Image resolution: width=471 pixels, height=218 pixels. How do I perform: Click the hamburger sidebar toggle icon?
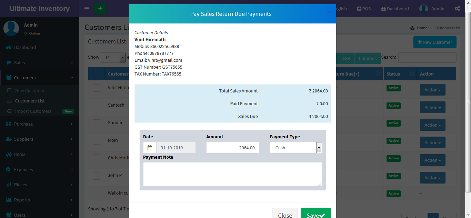[x=87, y=9]
